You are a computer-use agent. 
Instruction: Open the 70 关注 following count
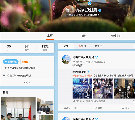point(9,48)
